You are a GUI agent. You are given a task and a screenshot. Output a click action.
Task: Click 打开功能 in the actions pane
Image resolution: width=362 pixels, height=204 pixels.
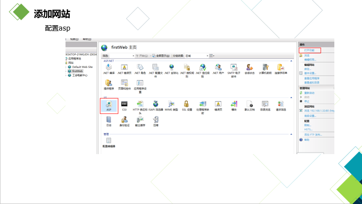coord(309,50)
